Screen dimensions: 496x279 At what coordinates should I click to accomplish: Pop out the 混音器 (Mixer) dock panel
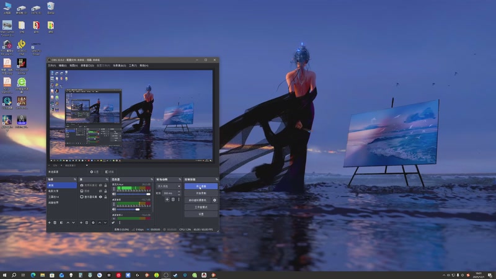[152, 179]
